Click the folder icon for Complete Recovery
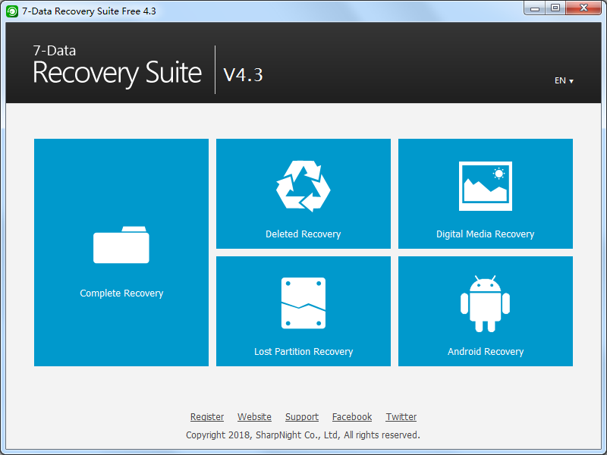This screenshot has width=607, height=455. (121, 245)
